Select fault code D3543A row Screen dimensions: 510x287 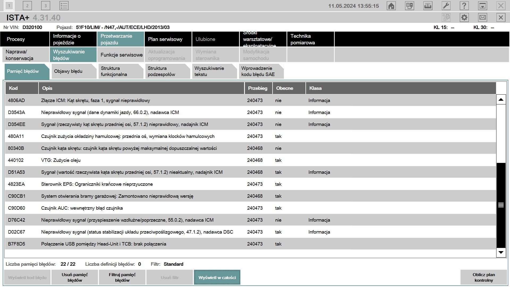[x=250, y=112]
